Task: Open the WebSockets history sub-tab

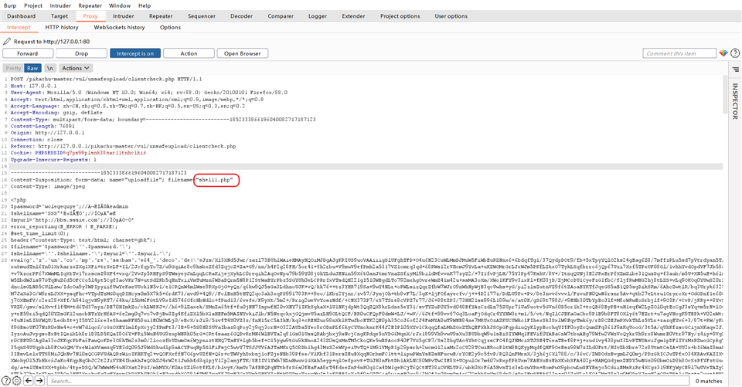Action: (119, 28)
